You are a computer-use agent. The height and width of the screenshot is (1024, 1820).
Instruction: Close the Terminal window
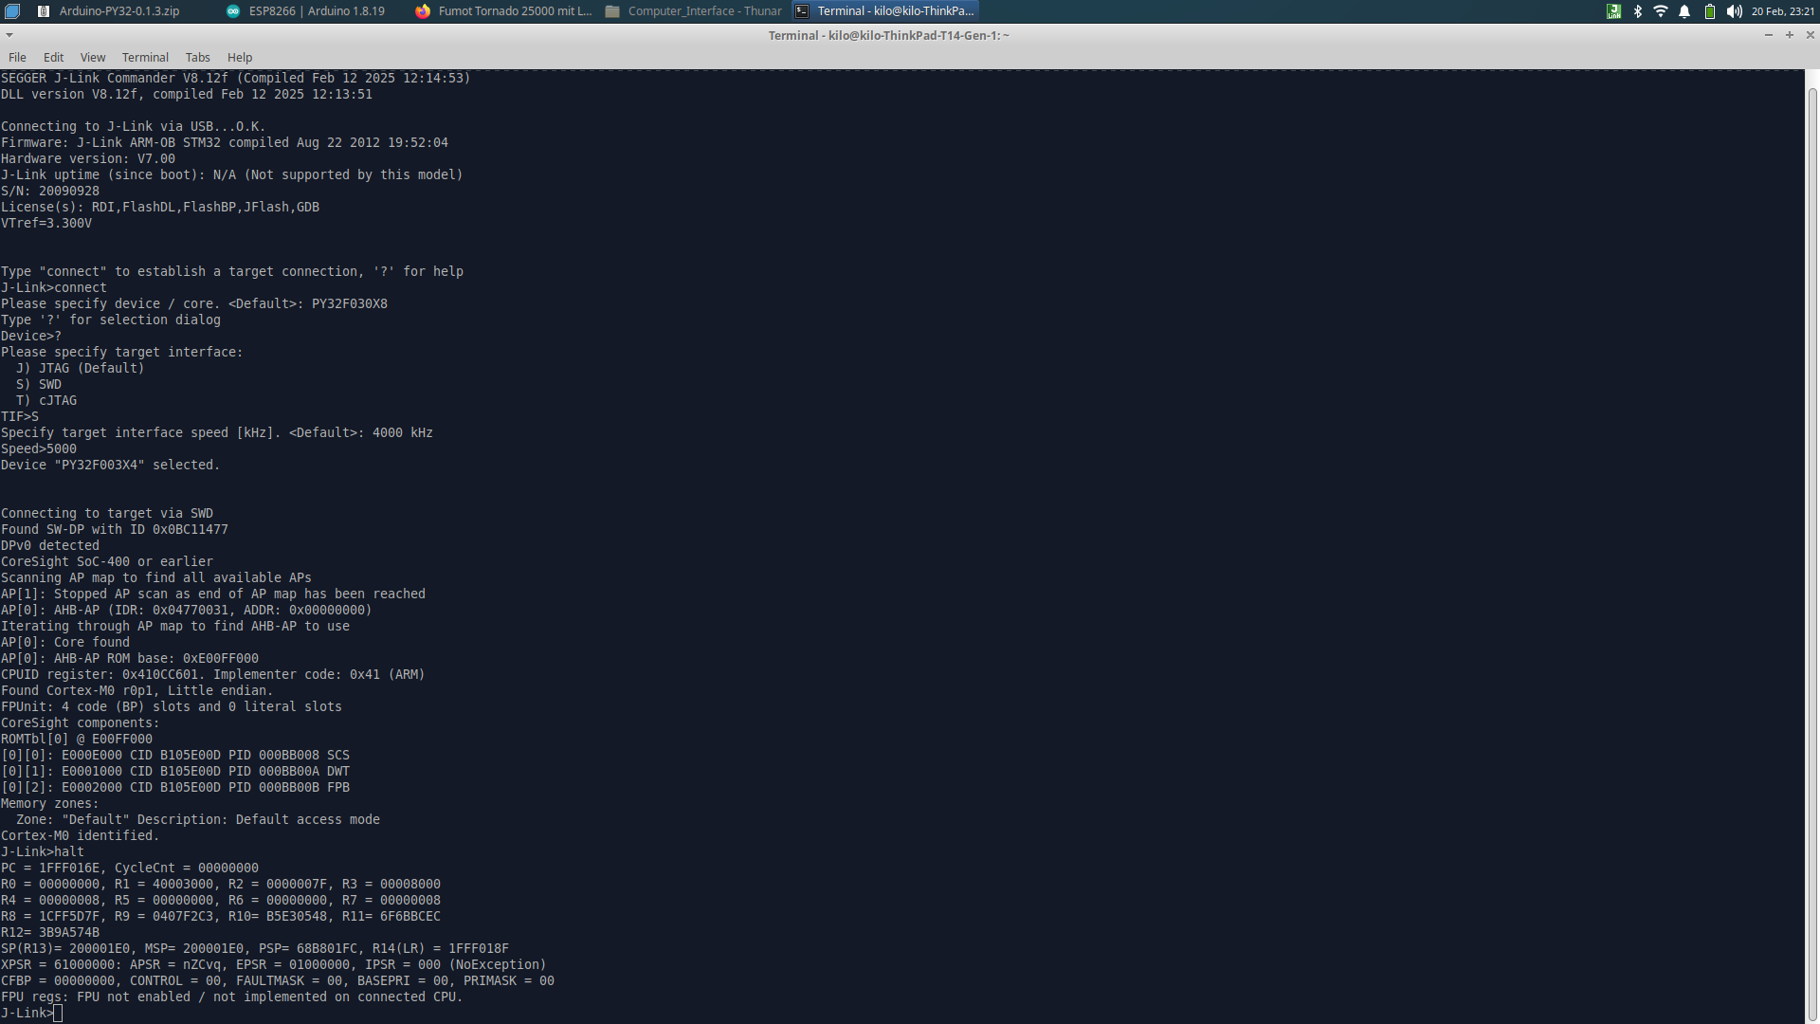click(x=1811, y=35)
